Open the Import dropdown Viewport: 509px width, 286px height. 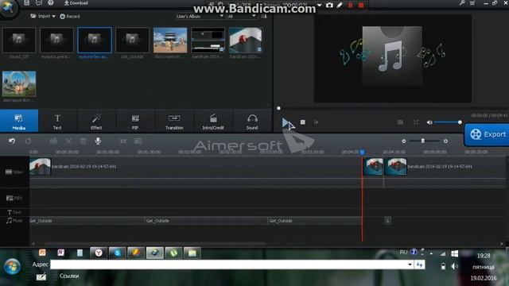tap(43, 16)
